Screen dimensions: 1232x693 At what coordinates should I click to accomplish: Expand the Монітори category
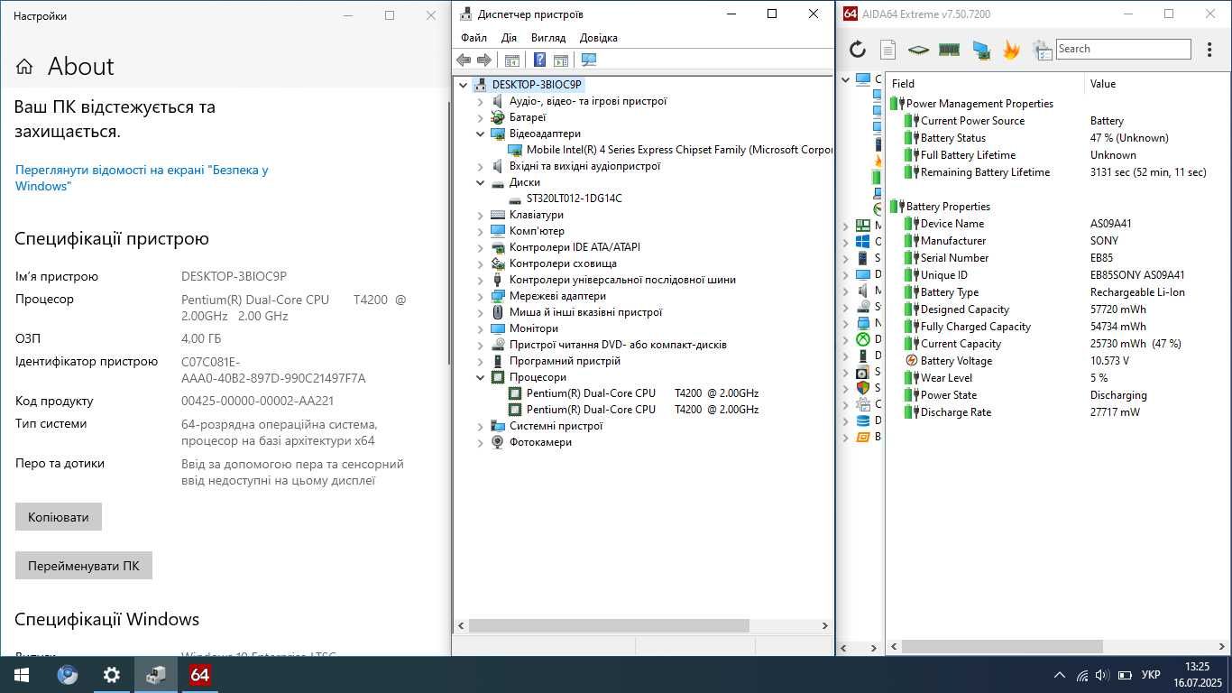click(x=481, y=328)
